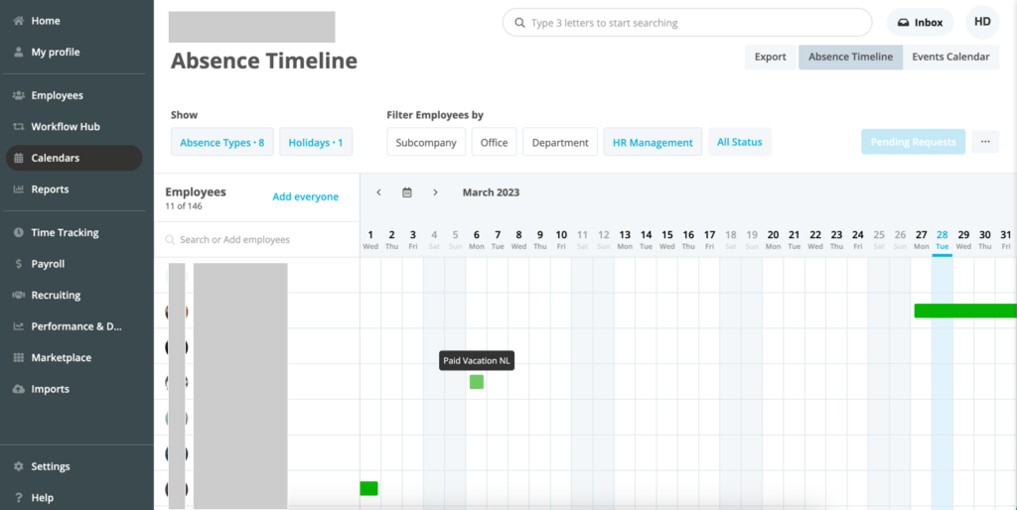Viewport: 1017px width, 510px height.
Task: Click the Payroll dollar icon
Action: coord(19,264)
